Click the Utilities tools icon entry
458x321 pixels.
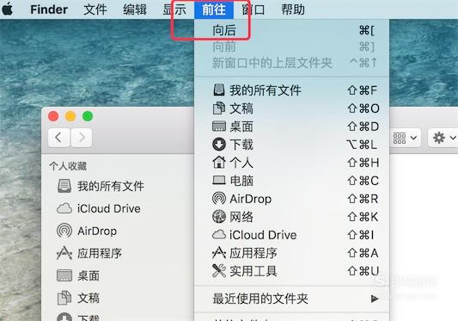coord(219,271)
